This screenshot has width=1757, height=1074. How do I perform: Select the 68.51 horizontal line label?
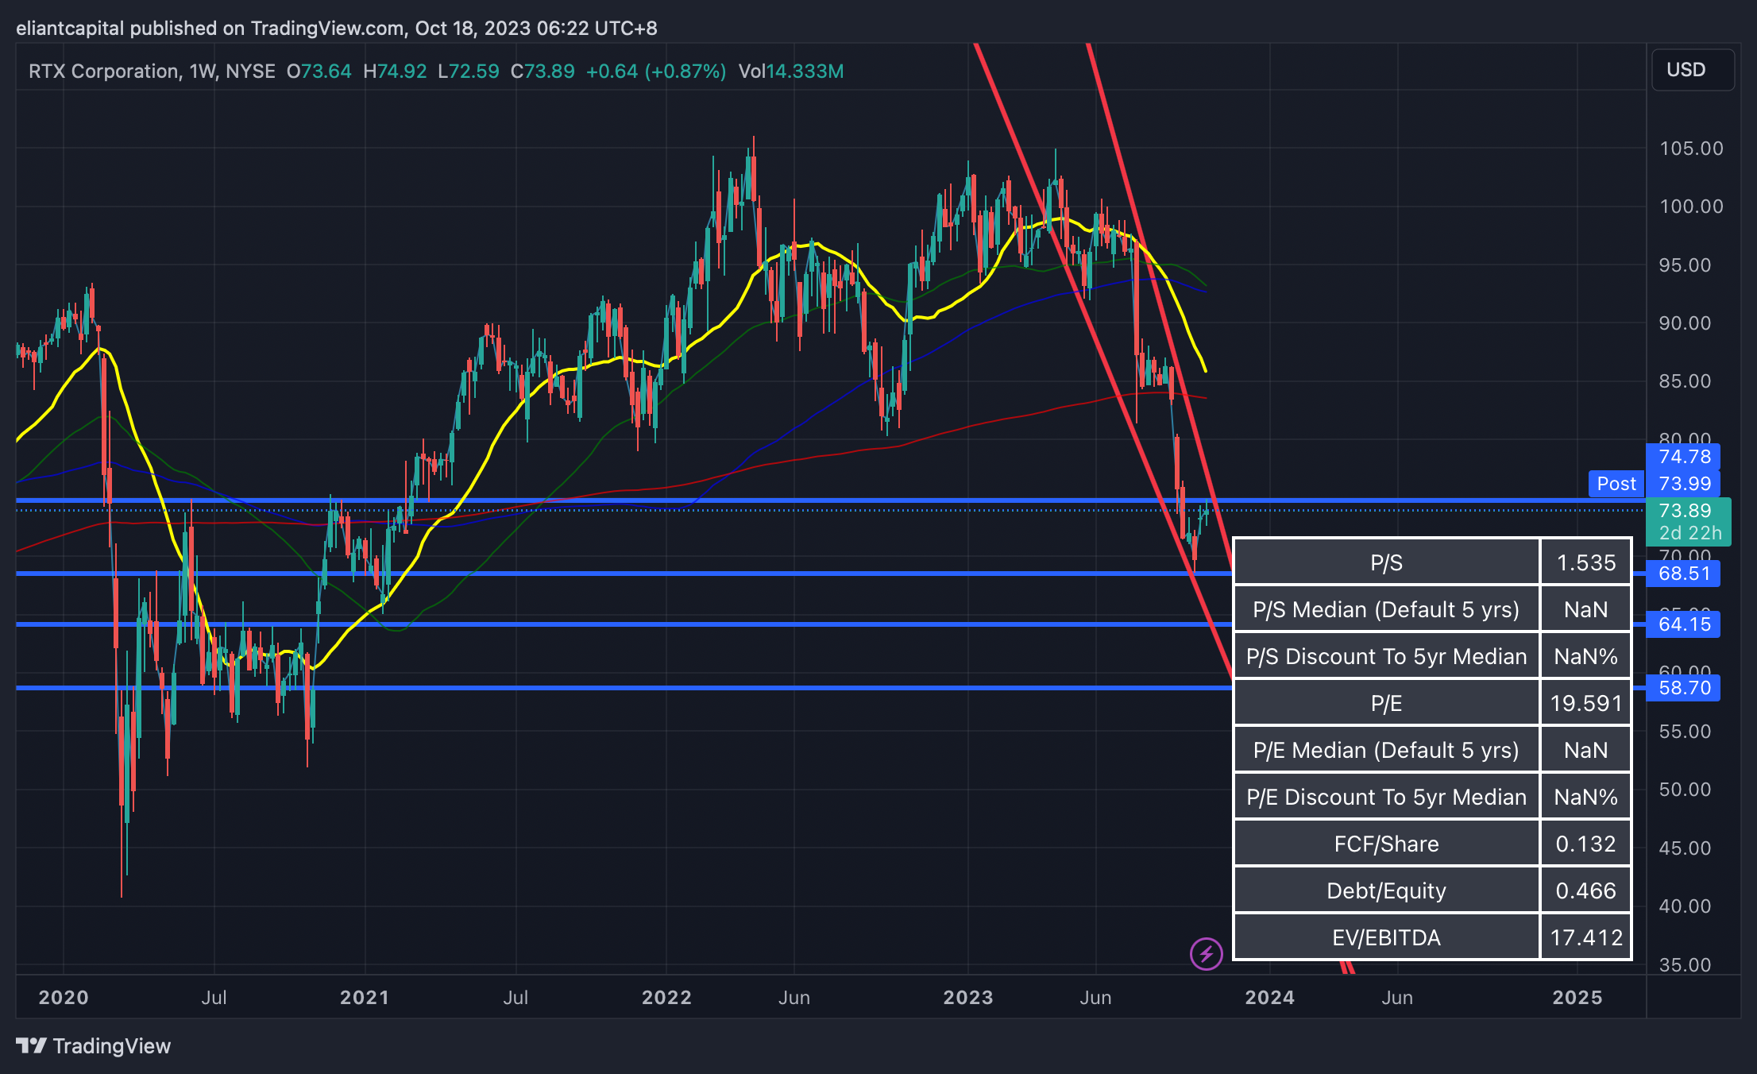pyautogui.click(x=1684, y=574)
